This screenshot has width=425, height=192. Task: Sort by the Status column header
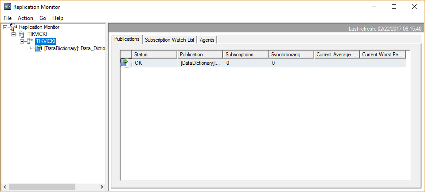154,55
